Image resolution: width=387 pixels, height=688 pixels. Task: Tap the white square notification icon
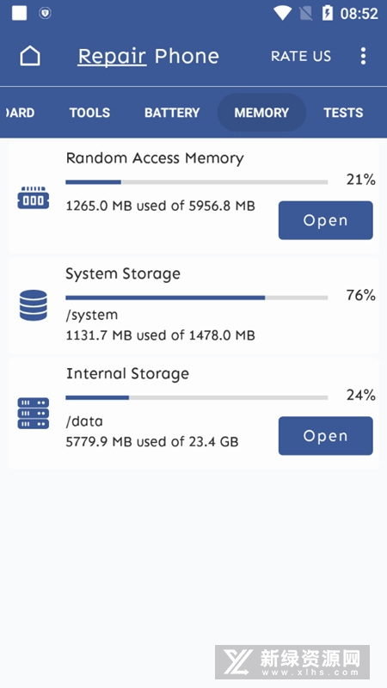[x=19, y=13]
